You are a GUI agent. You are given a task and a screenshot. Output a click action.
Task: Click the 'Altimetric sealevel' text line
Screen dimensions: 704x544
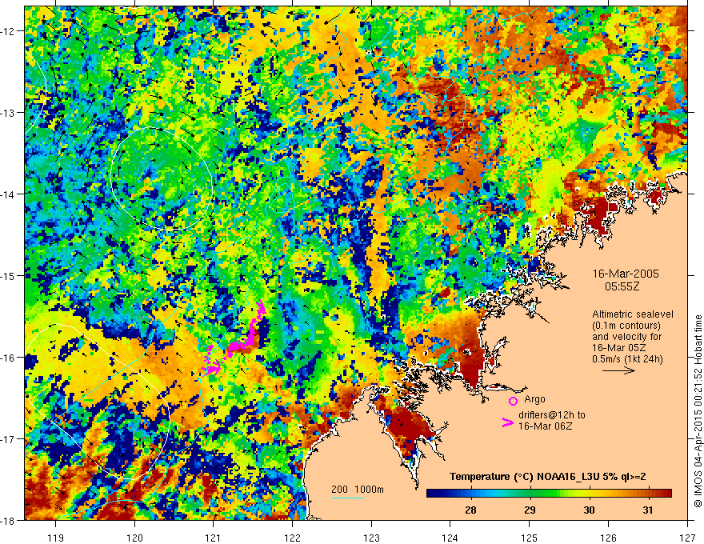pos(633,314)
